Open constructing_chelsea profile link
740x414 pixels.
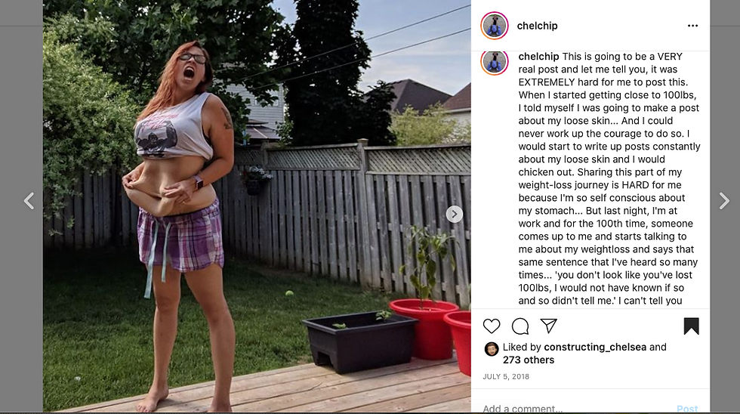point(595,347)
